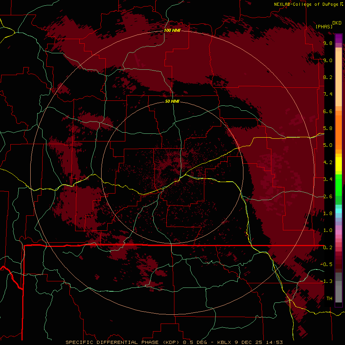Click the [PHAS] legend heading
The image size is (345, 345).
pos(324,26)
